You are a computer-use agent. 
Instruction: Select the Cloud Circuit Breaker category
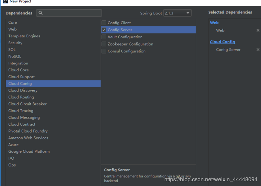pos(53,104)
